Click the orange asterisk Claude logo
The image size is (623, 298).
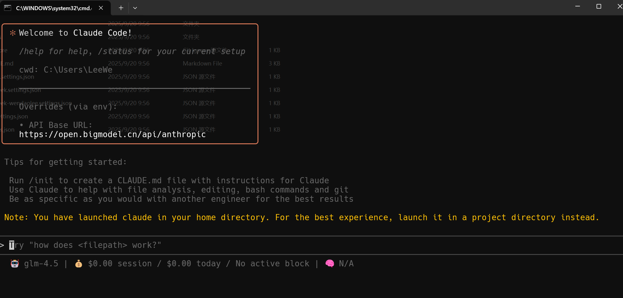click(x=13, y=33)
